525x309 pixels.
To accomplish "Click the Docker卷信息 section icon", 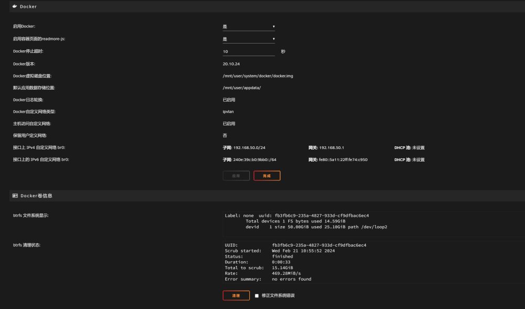I will pos(15,196).
